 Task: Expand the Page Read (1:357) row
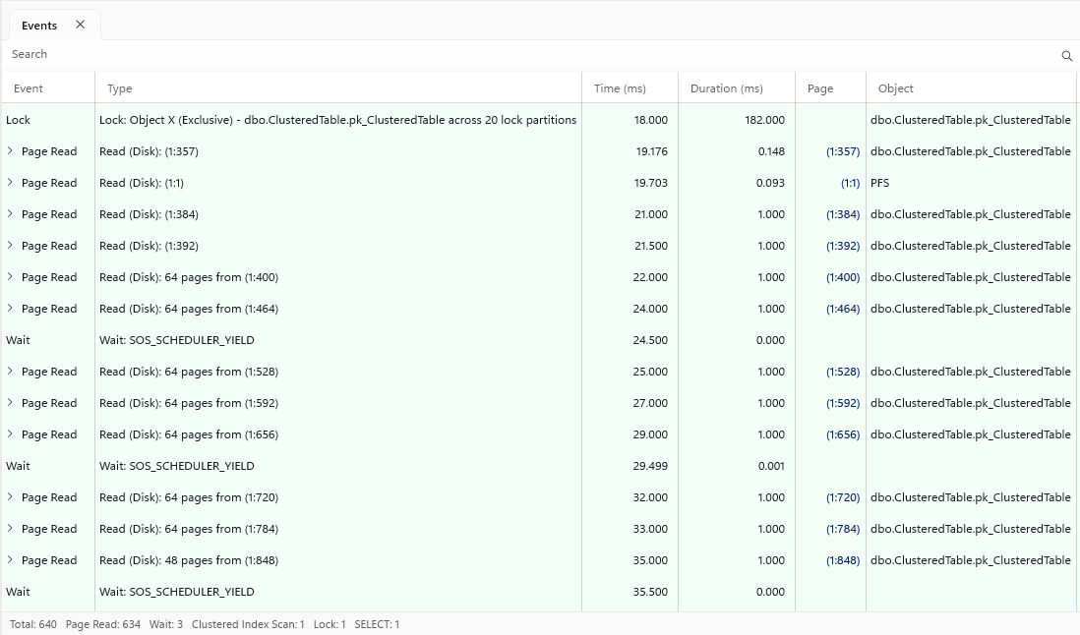click(10, 150)
